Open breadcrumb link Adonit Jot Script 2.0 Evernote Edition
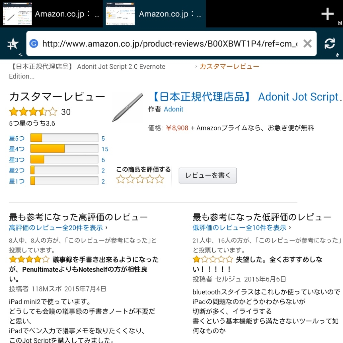The height and width of the screenshot is (343, 343). tap(87, 71)
